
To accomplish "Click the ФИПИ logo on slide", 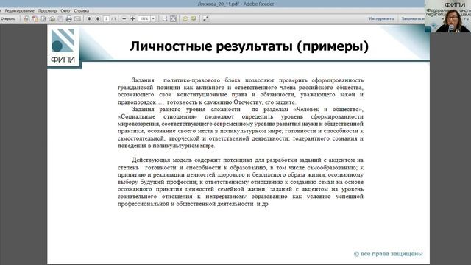I will (63, 46).
